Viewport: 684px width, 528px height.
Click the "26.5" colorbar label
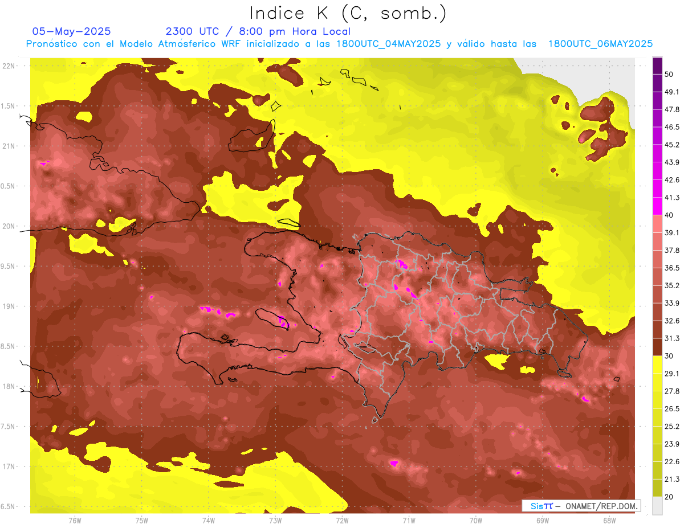(672, 408)
